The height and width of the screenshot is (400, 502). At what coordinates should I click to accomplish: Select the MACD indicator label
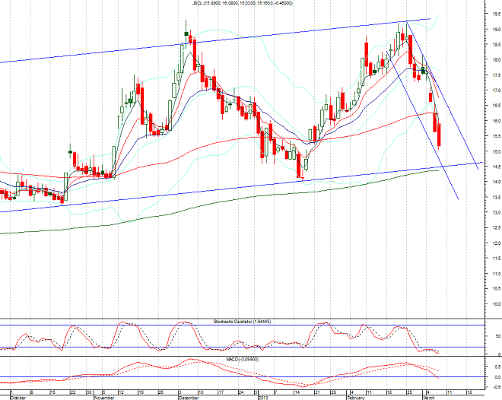[244, 358]
